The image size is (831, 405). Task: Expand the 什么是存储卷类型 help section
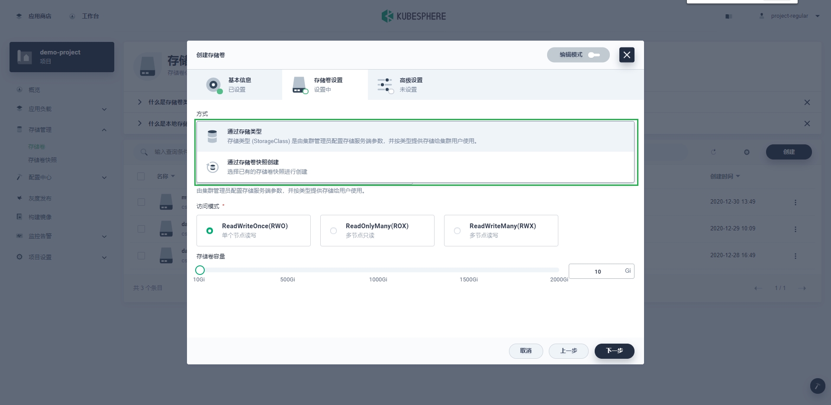(140, 102)
